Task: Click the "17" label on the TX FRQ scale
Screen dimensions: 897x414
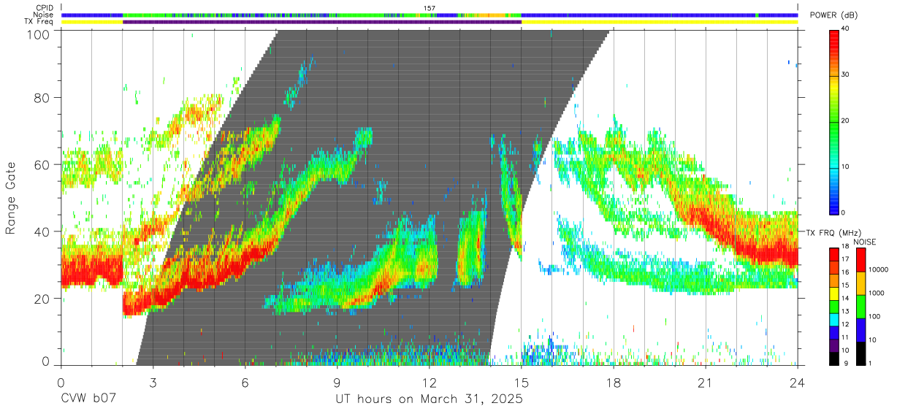Action: click(x=846, y=260)
